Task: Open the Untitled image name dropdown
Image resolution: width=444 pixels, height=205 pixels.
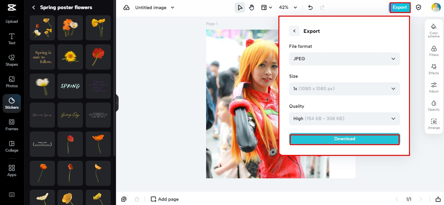Action: tap(155, 7)
